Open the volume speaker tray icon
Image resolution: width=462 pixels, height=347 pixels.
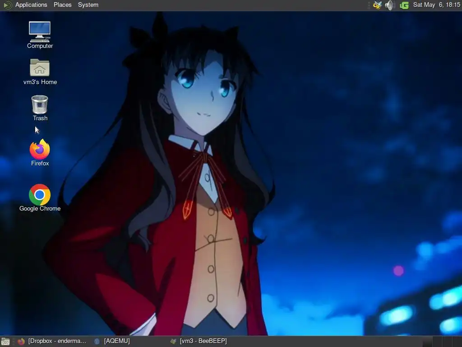coord(390,5)
